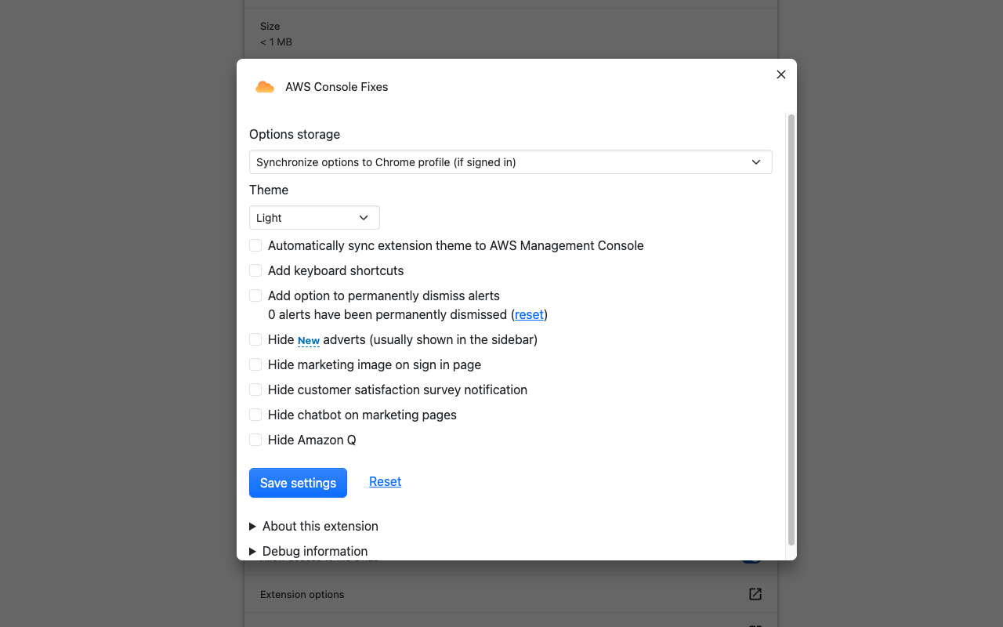Enable hiding adverts in the sidebar

pos(255,339)
